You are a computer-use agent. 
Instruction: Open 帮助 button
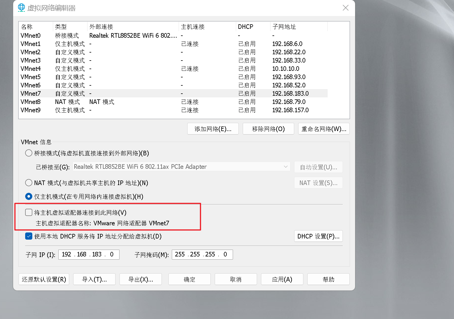click(x=328, y=279)
